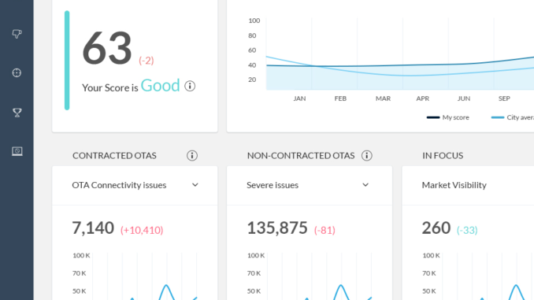
Task: Select the SEP label on score chart
Action: point(504,98)
